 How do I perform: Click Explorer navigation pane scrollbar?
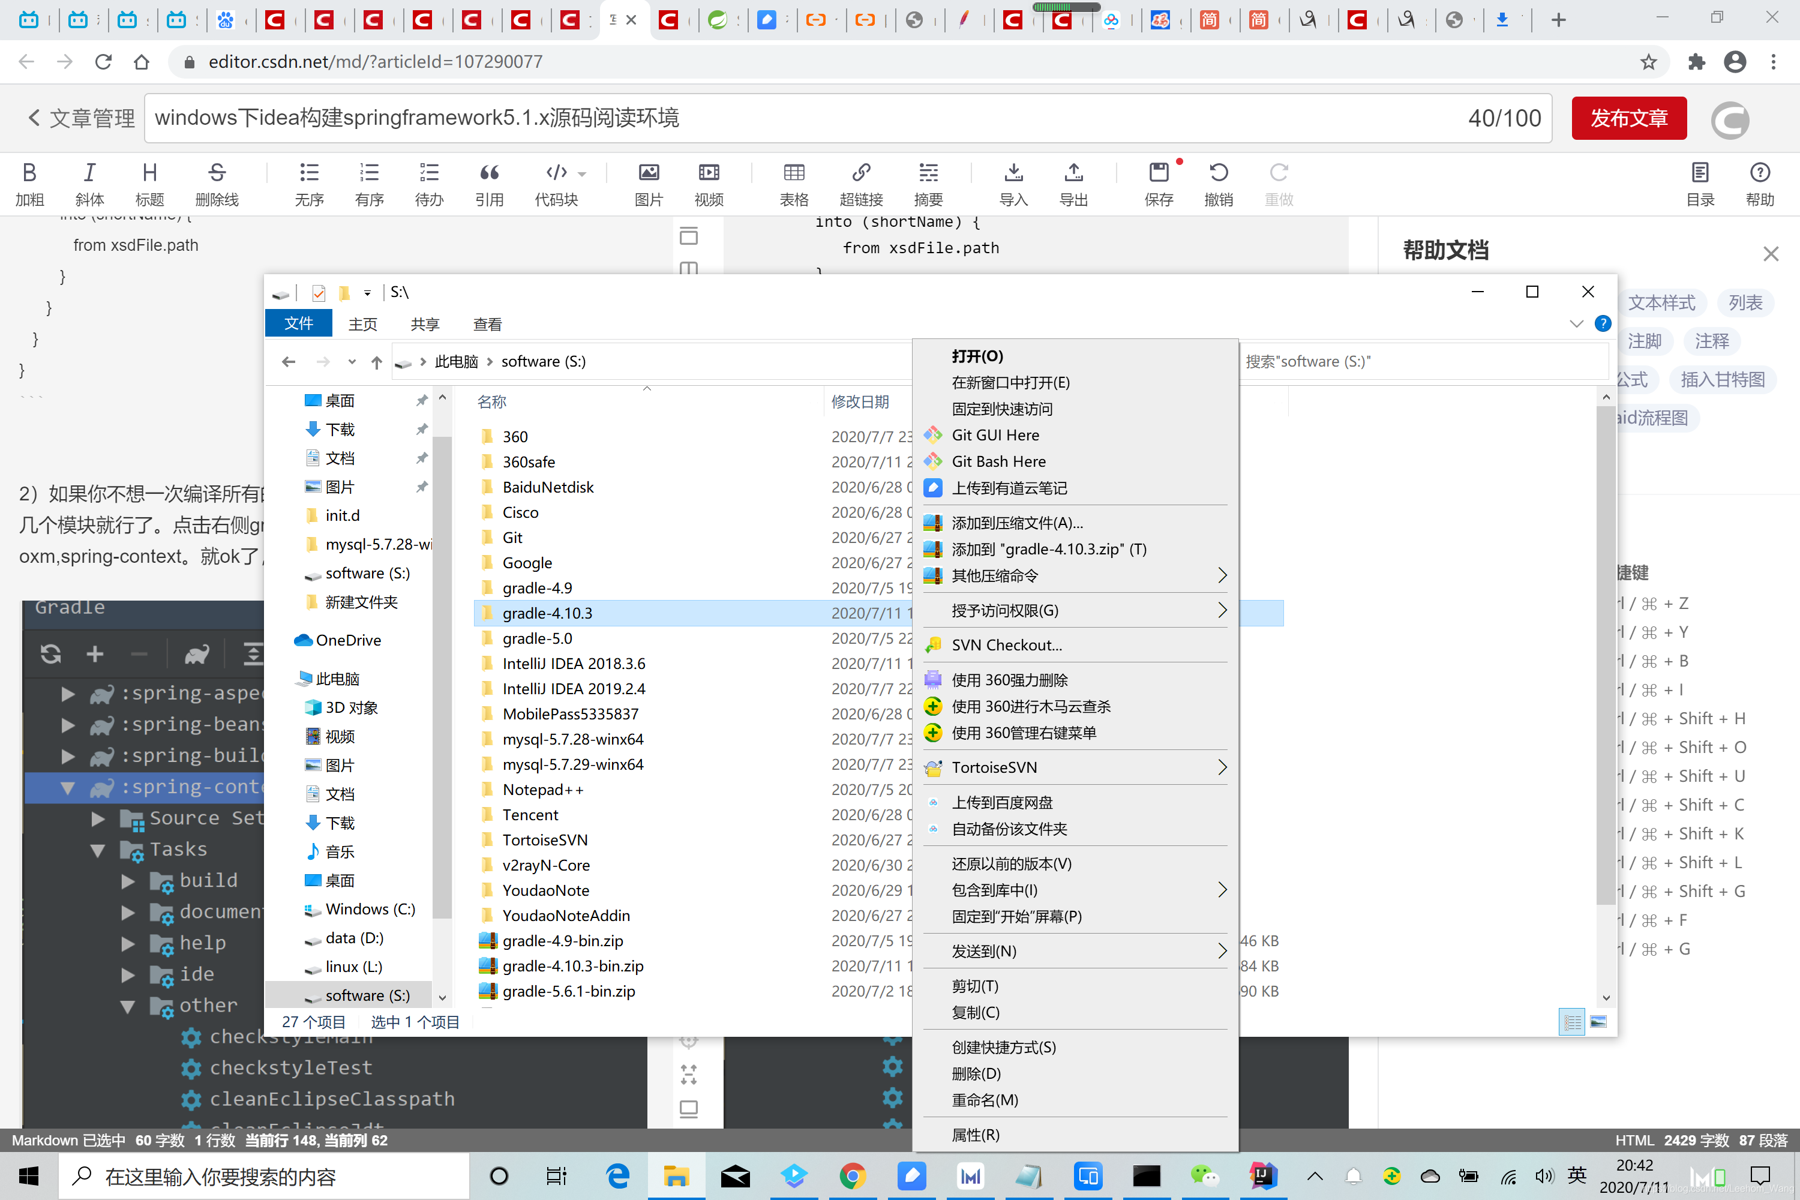click(x=442, y=677)
